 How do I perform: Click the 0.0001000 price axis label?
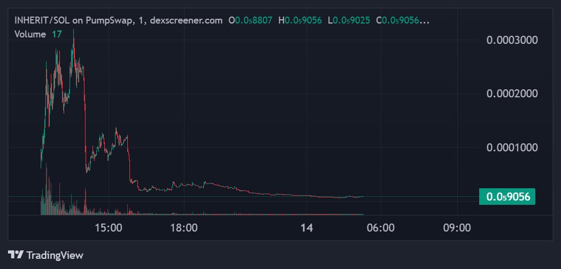(x=512, y=148)
